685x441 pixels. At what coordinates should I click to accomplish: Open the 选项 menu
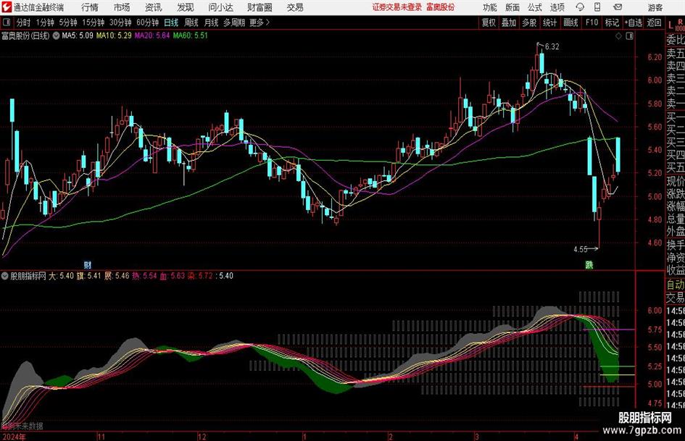(557, 7)
